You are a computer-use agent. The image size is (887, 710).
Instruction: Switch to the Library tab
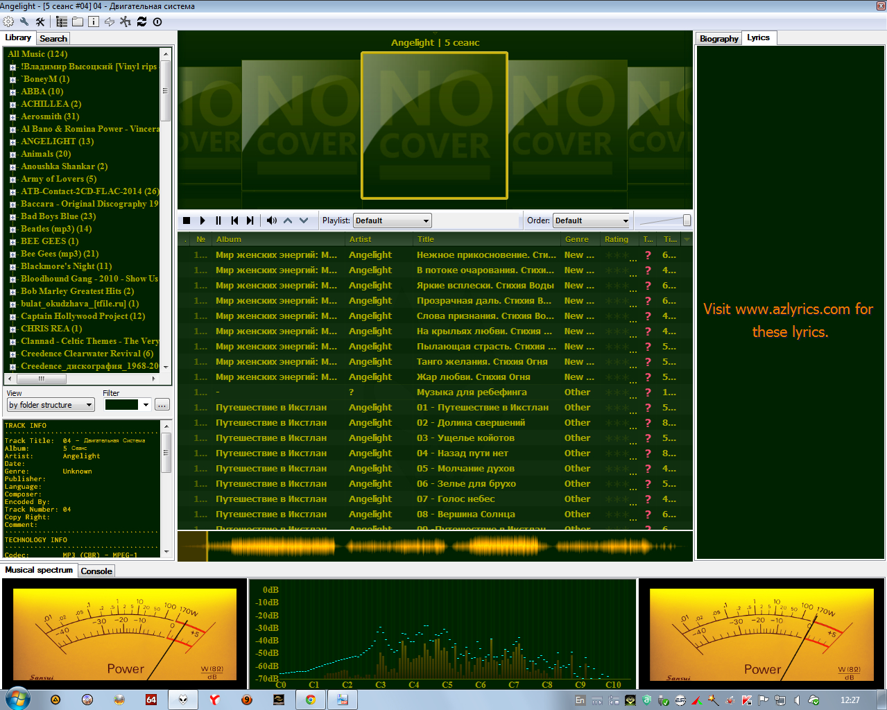pos(18,37)
